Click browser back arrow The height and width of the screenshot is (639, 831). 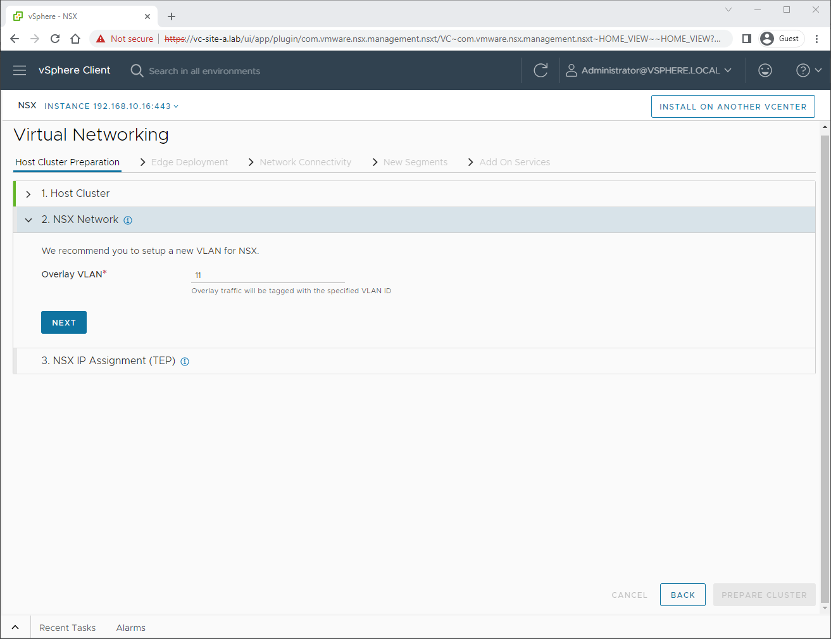pos(15,39)
